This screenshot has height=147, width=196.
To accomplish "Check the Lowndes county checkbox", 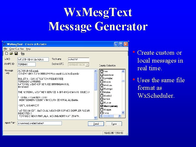I will [x=102, y=78].
